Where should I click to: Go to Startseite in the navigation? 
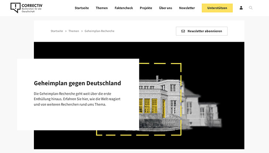(x=82, y=8)
